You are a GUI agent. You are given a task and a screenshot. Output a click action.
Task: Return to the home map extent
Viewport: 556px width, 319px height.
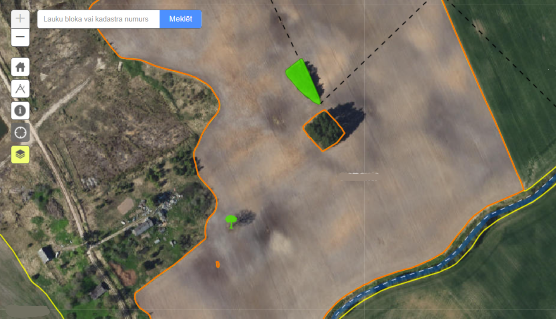tap(20, 67)
